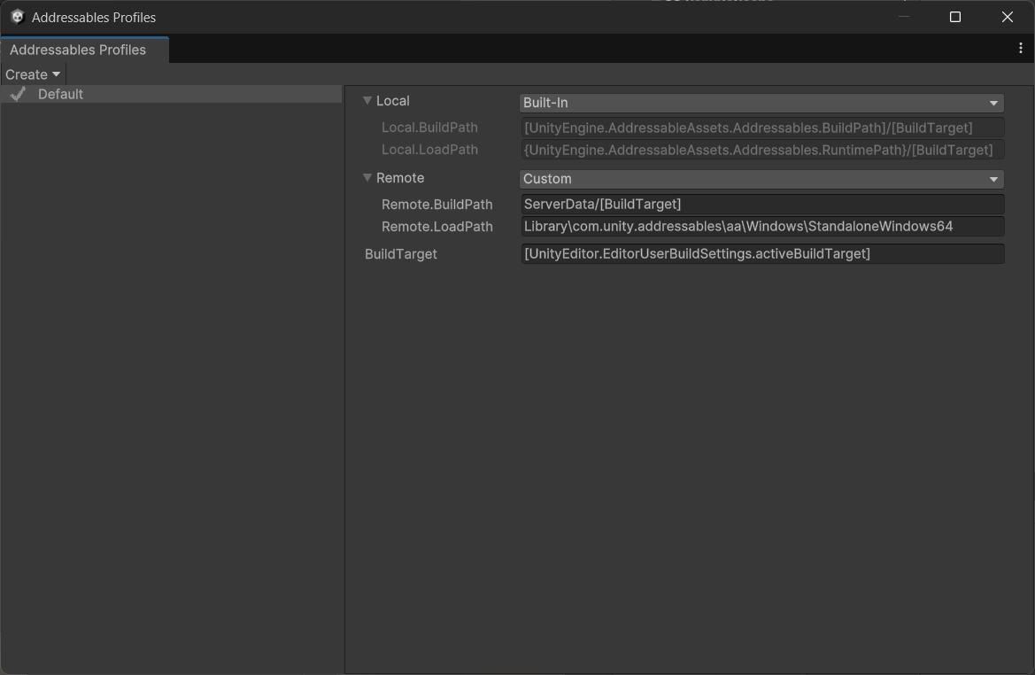Maximize the Addressables Profiles window
Viewport: 1035px width, 675px height.
955,17
